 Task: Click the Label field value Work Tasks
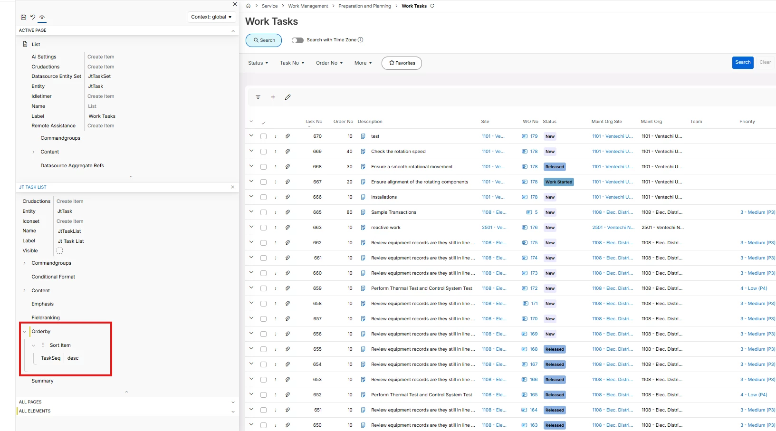(x=102, y=116)
